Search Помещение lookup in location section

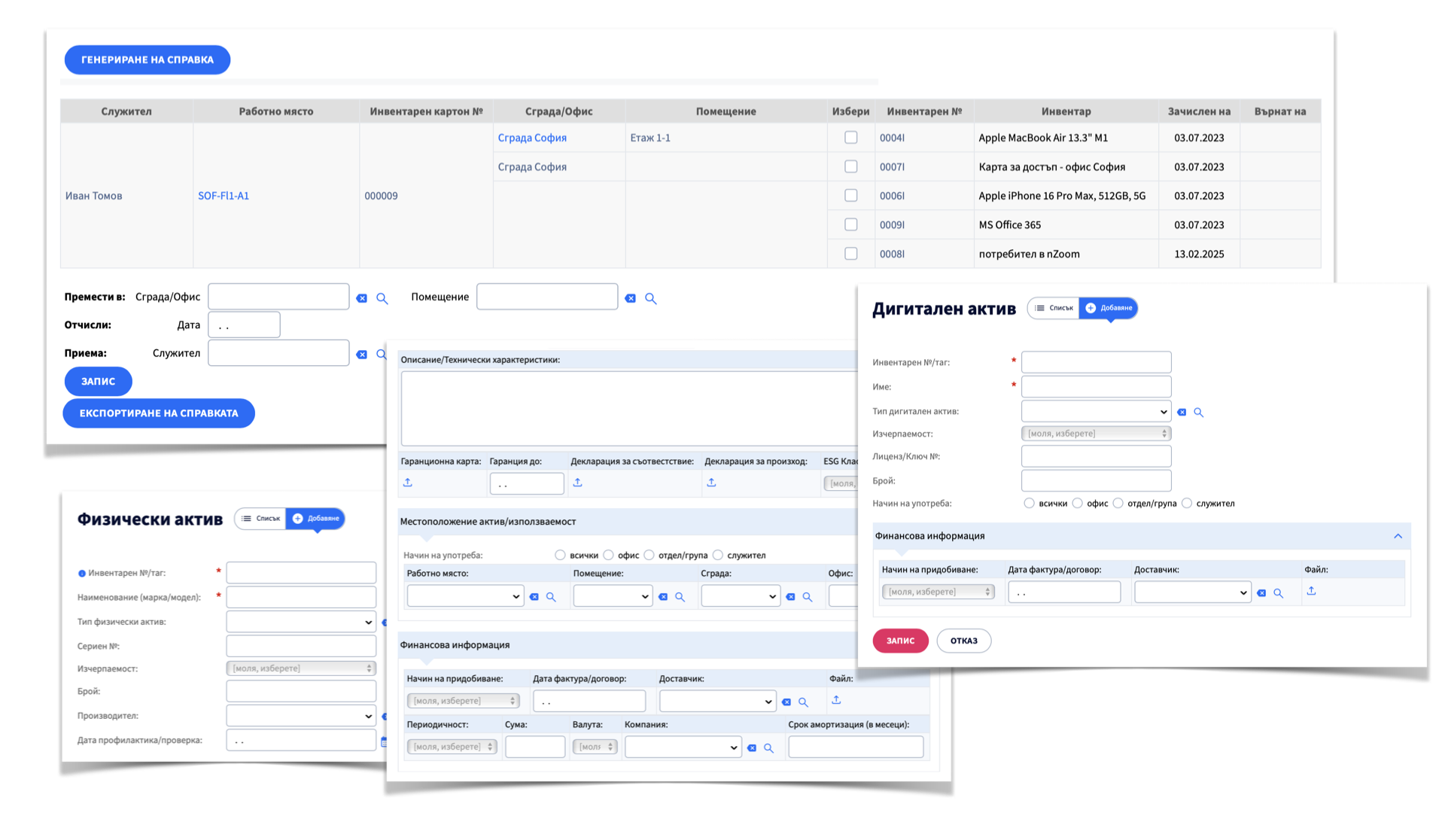tap(680, 597)
